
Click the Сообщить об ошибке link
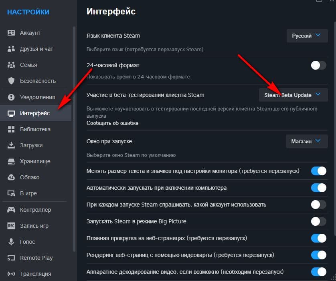coord(113,123)
